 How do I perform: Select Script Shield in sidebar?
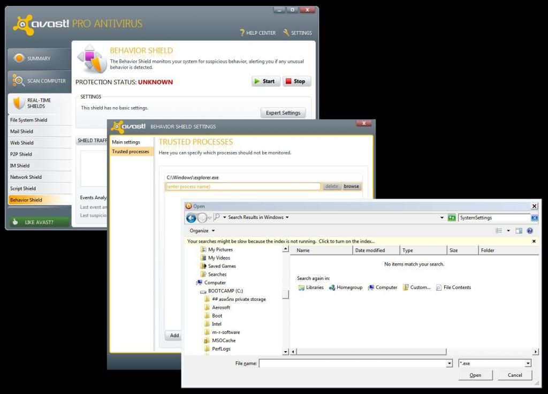tap(40, 188)
